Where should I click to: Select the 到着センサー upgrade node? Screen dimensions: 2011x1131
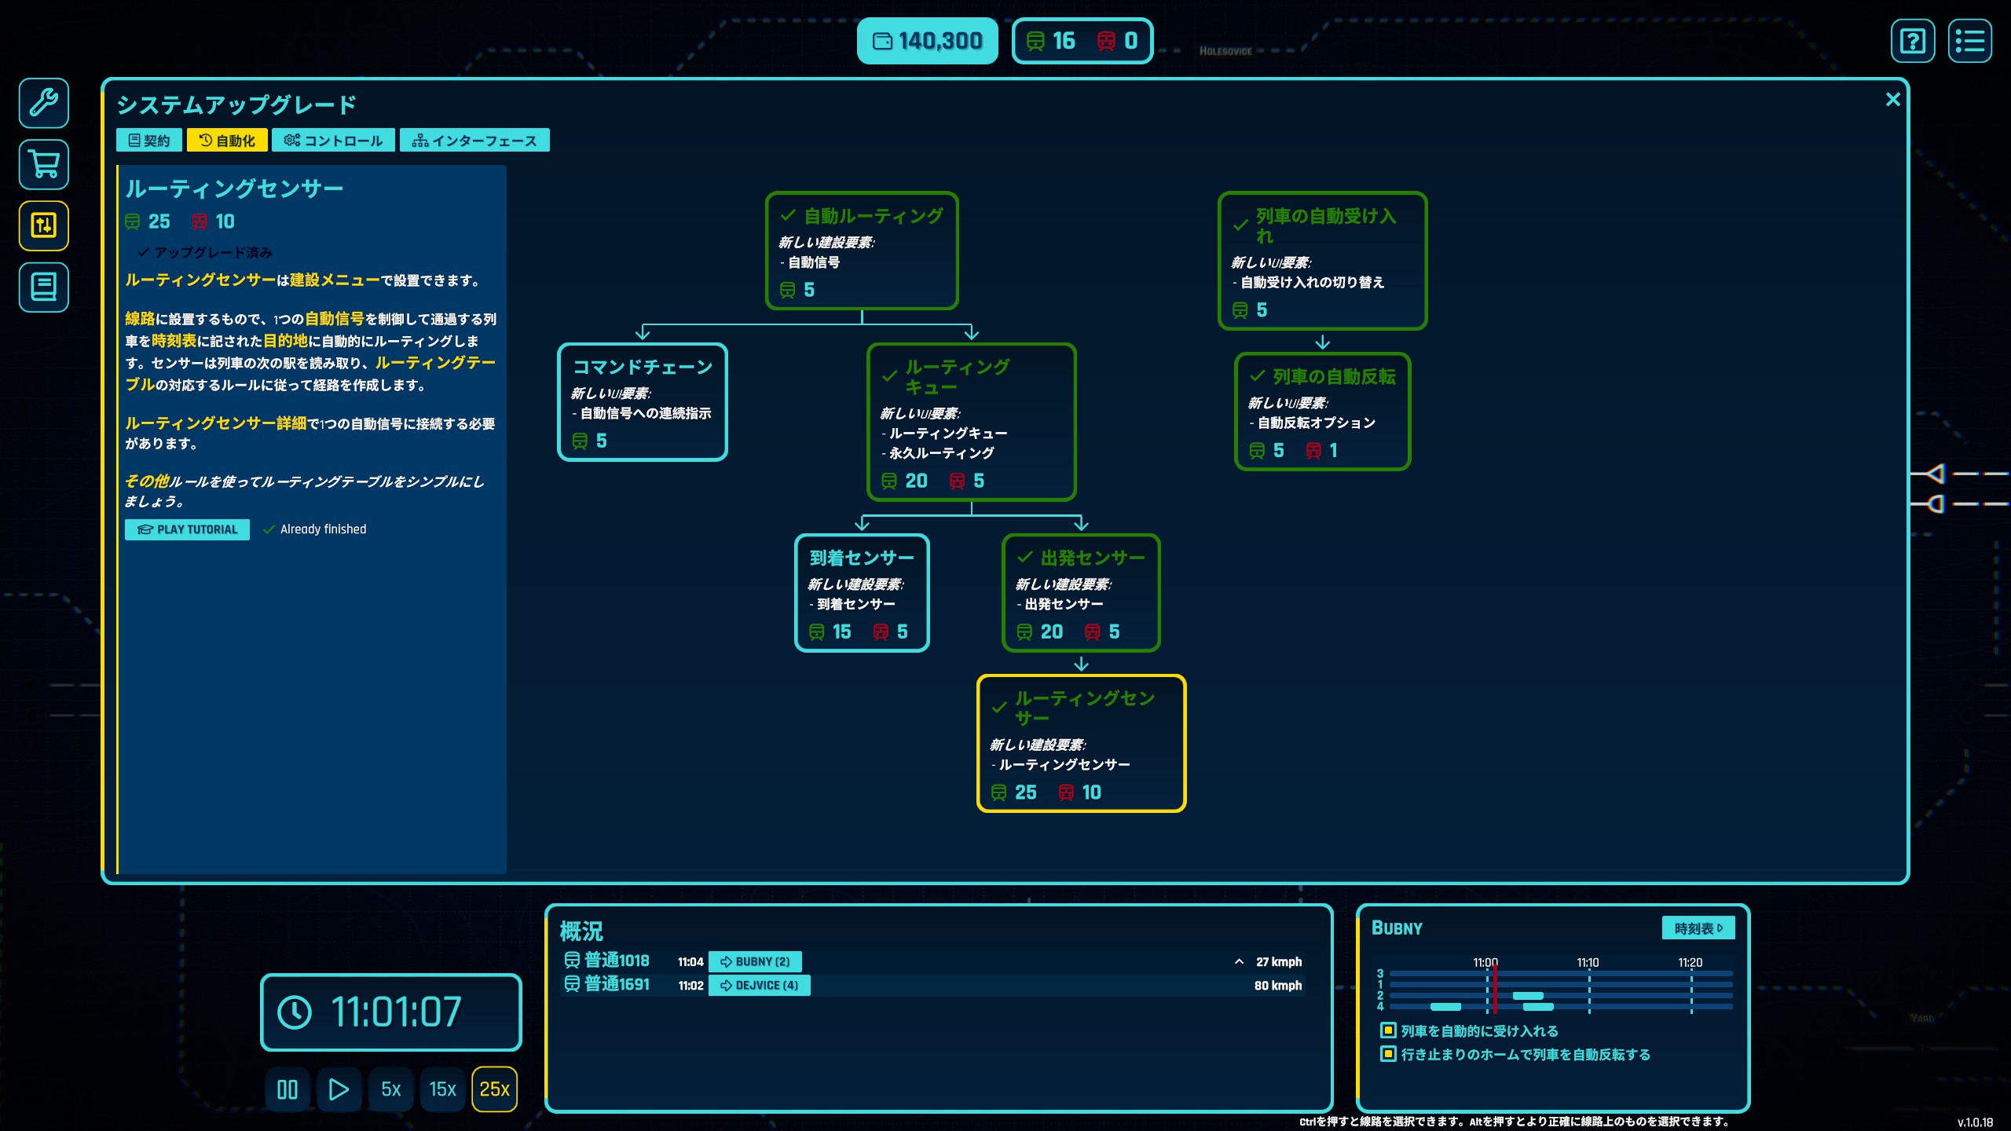(862, 593)
